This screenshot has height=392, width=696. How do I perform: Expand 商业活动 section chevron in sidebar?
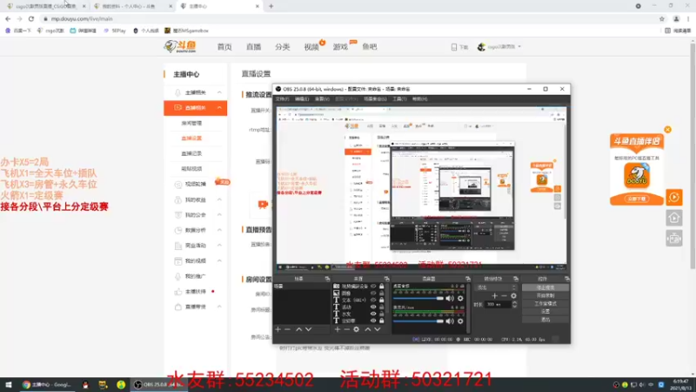[x=219, y=246]
